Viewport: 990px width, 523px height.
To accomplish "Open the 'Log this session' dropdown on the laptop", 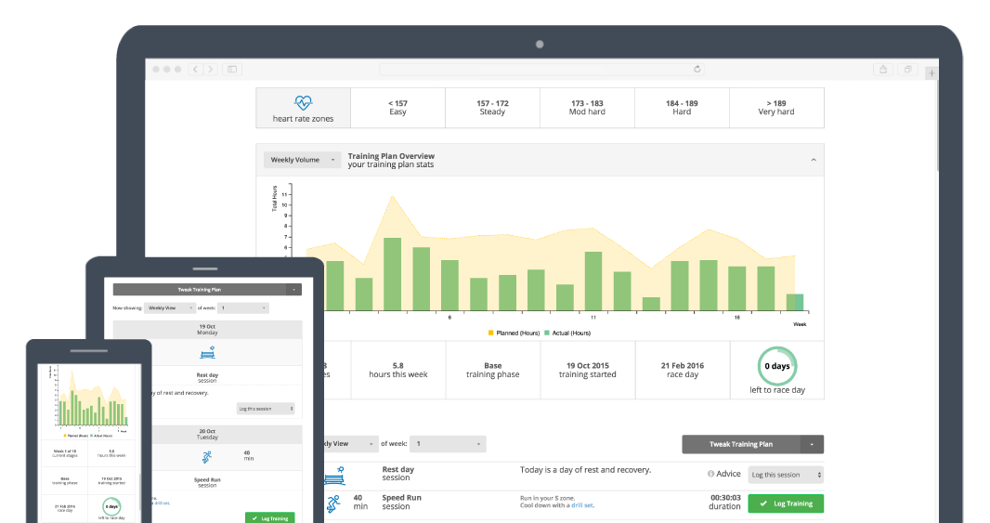I will tap(786, 475).
